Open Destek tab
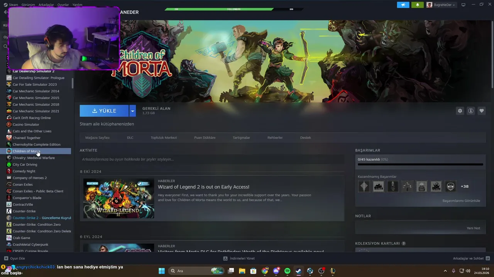494x277 pixels. click(x=305, y=138)
